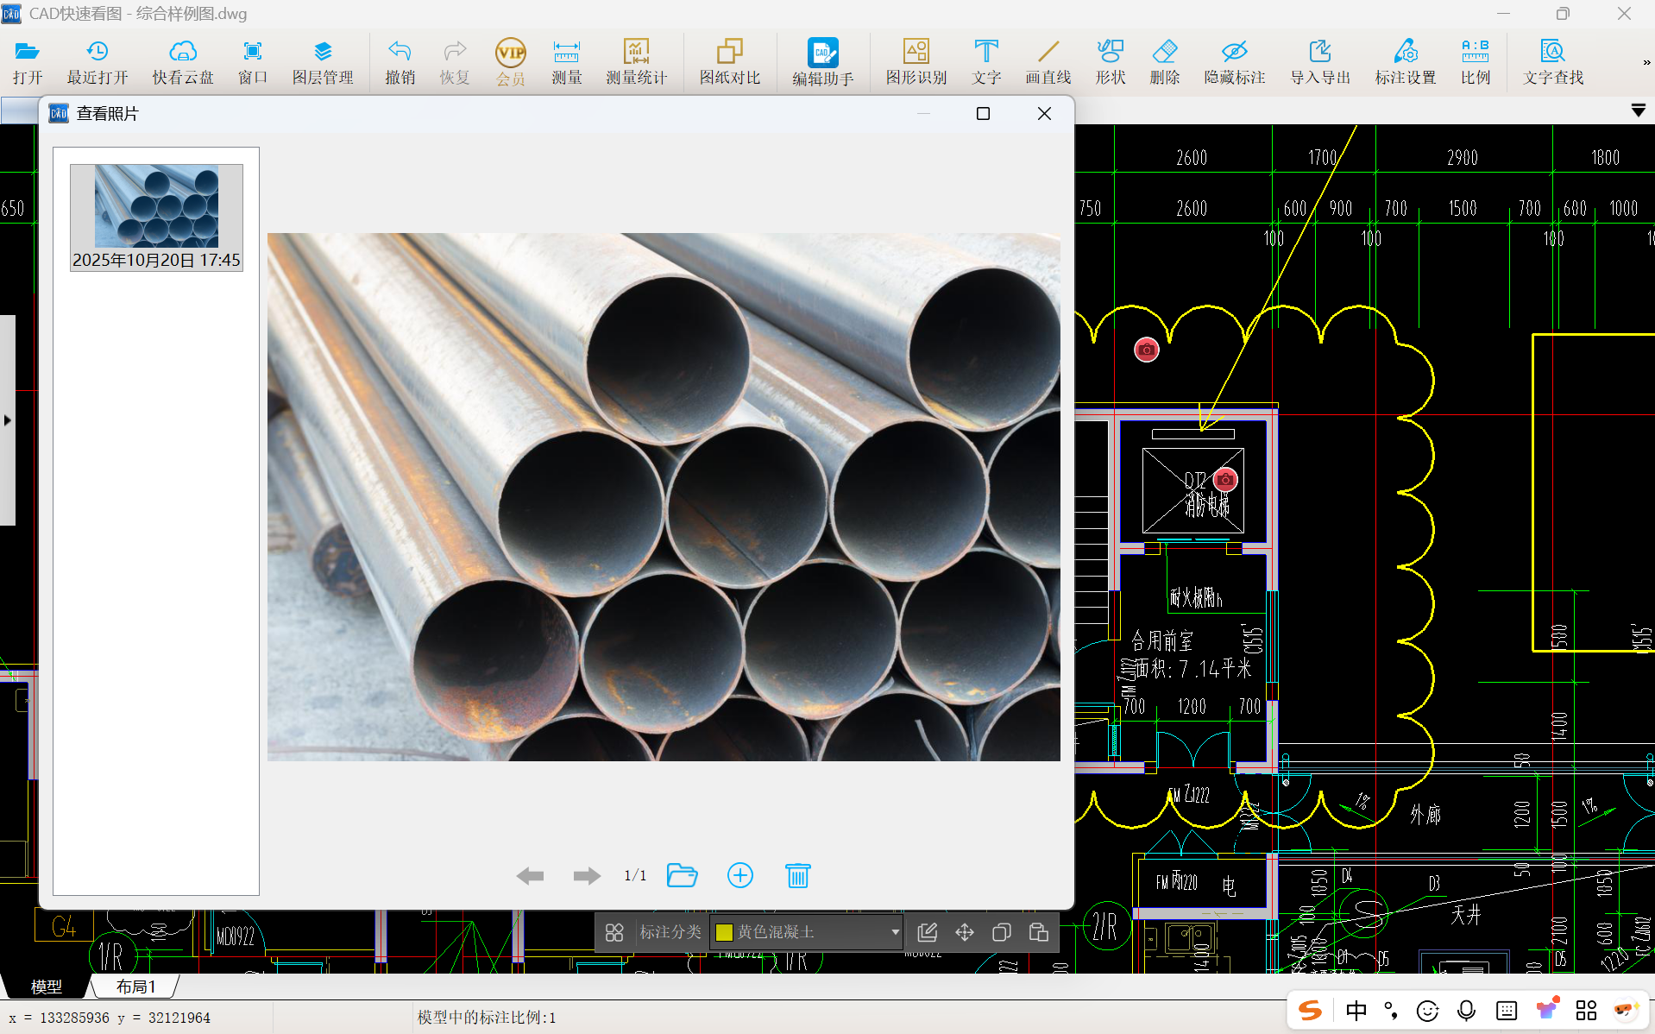Expand the left side panel arrow
This screenshot has width=1655, height=1034.
(x=8, y=420)
